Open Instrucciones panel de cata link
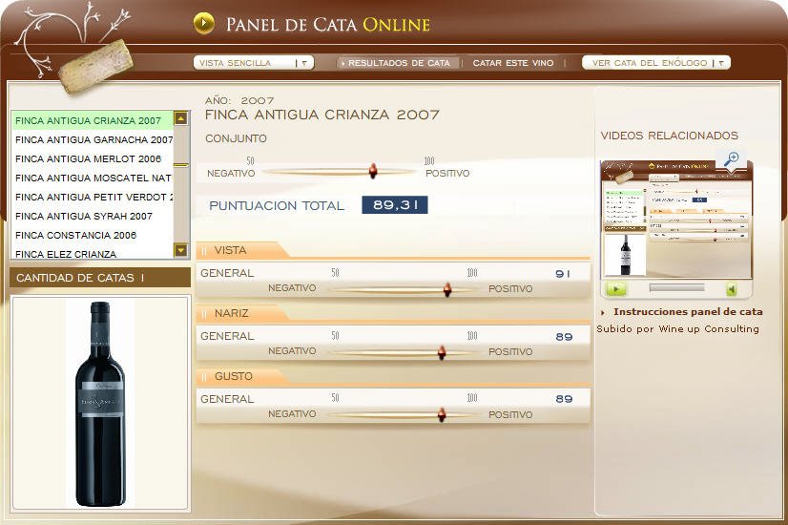Viewport: 788px width, 525px height. coord(688,312)
